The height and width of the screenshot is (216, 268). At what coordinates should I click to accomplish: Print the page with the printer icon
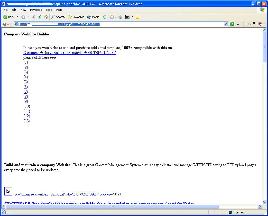click(120, 17)
